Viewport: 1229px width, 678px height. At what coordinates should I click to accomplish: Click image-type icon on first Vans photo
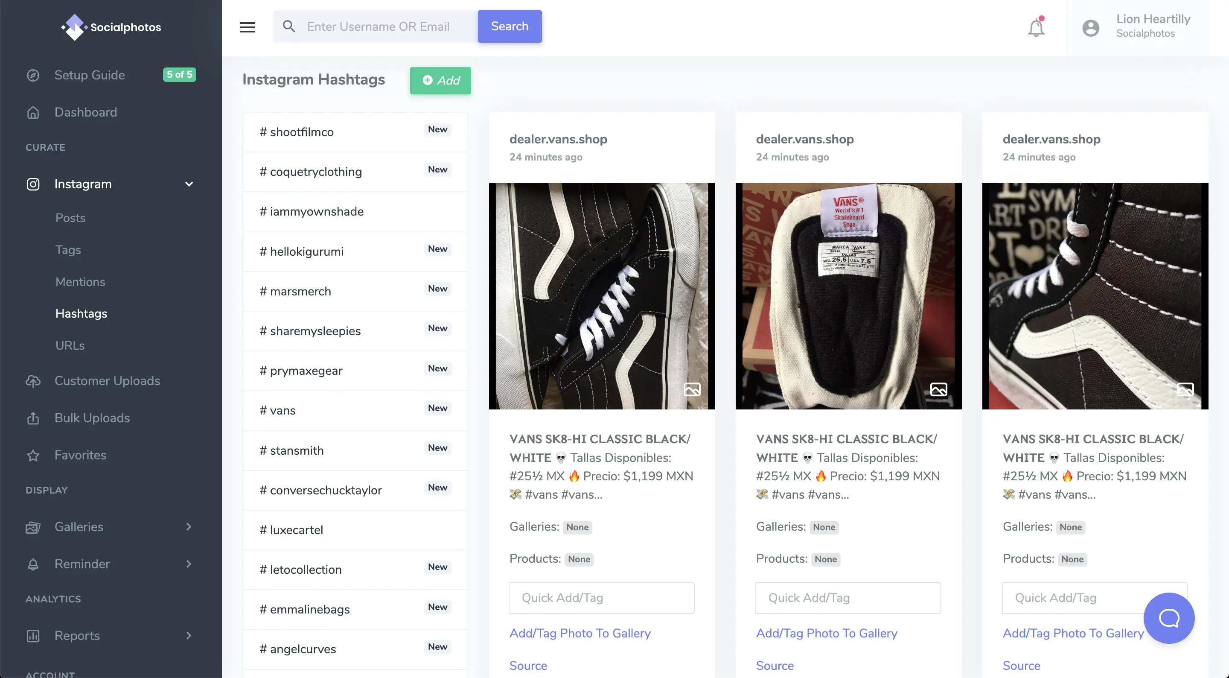(692, 390)
